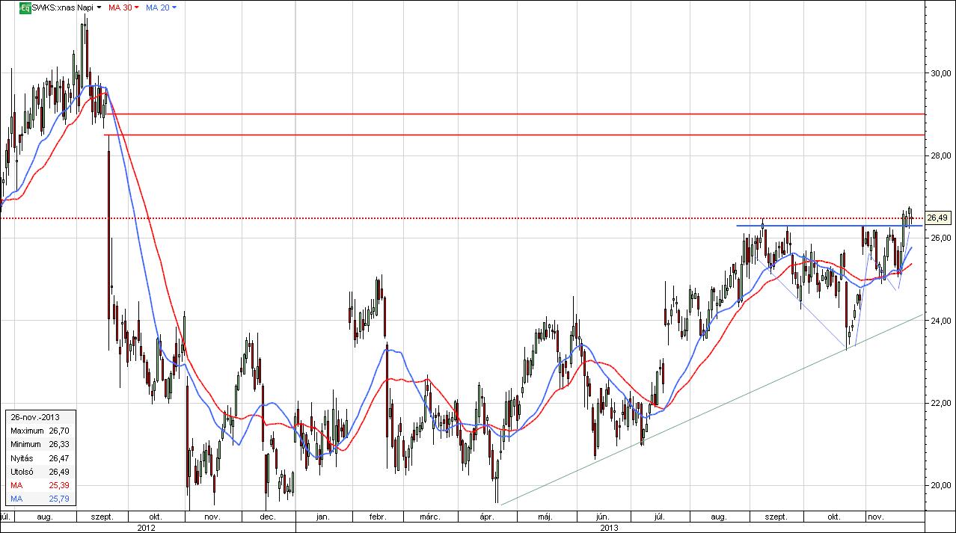Click the aug. 2013 month label
Viewport: 956px width, 533px height.
[718, 517]
